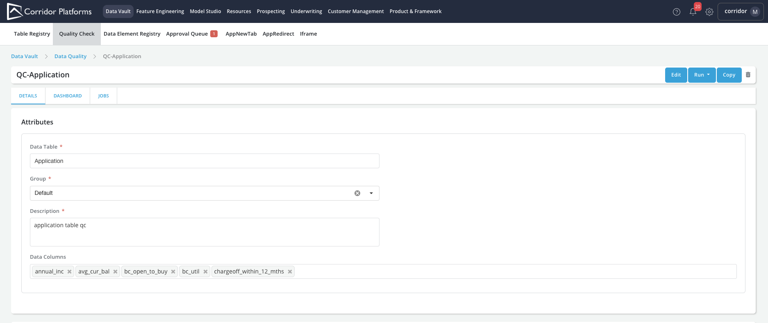Open the settings gear icon
Image resolution: width=768 pixels, height=323 pixels.
pos(709,12)
